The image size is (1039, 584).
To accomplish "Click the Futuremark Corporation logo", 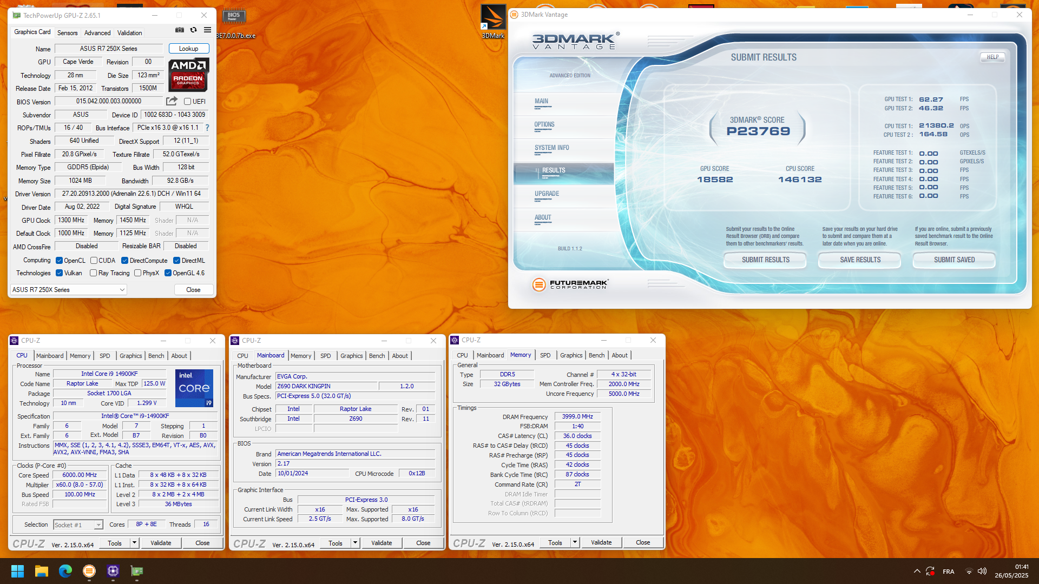I will 570,284.
